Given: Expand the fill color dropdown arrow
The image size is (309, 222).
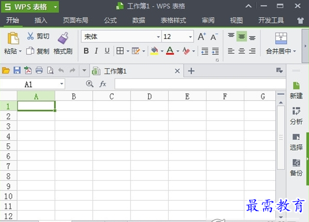Looking at the screenshot, I should click(162, 51).
